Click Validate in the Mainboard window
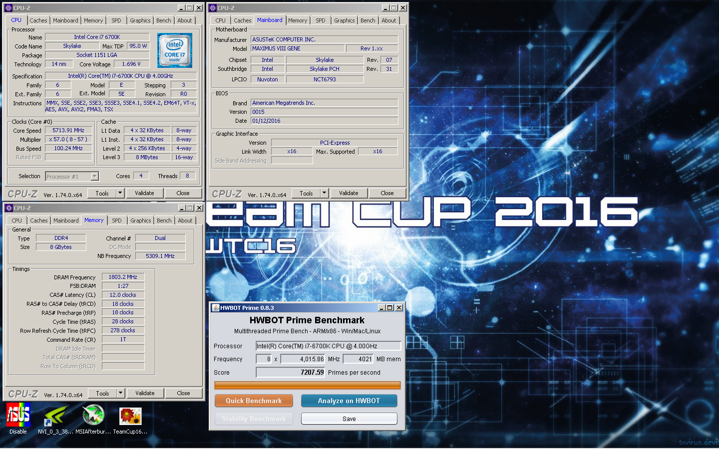Screen dimensions: 719x449 click(x=349, y=193)
